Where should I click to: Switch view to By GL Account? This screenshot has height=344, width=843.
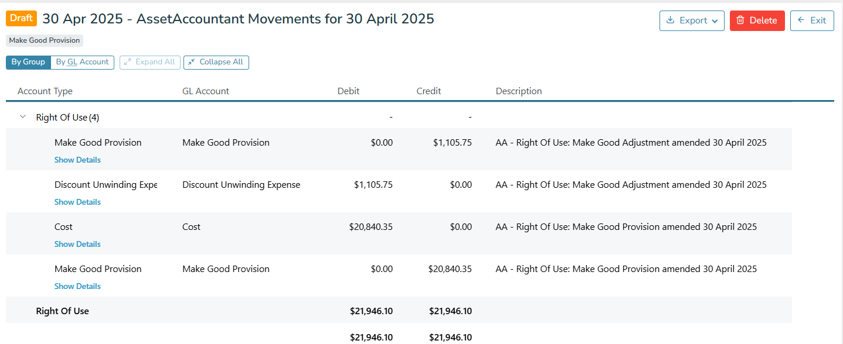point(82,62)
